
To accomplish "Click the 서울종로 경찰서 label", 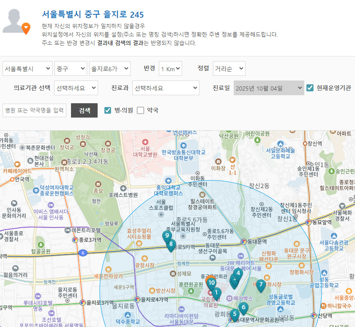I will (14, 236).
